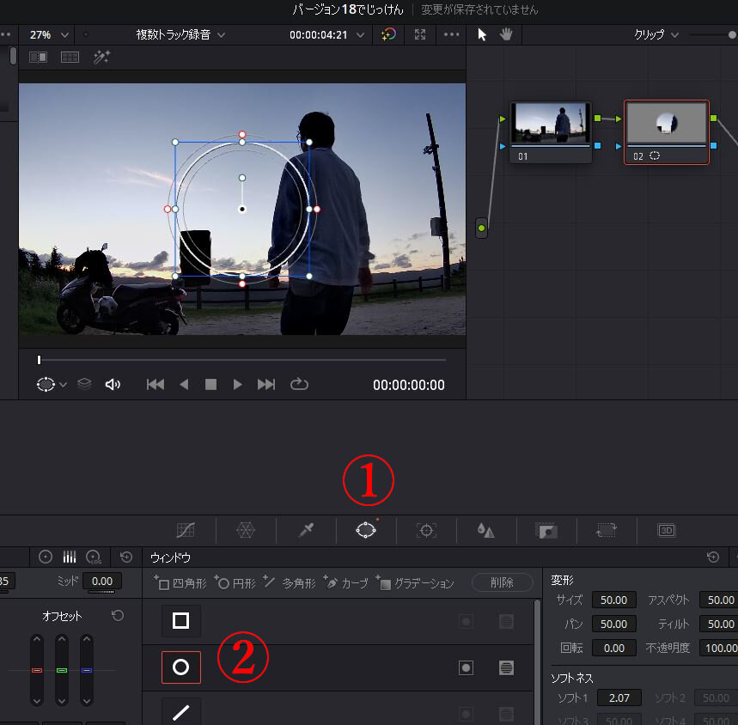Jump to the last frame
The width and height of the screenshot is (738, 725).
[266, 384]
